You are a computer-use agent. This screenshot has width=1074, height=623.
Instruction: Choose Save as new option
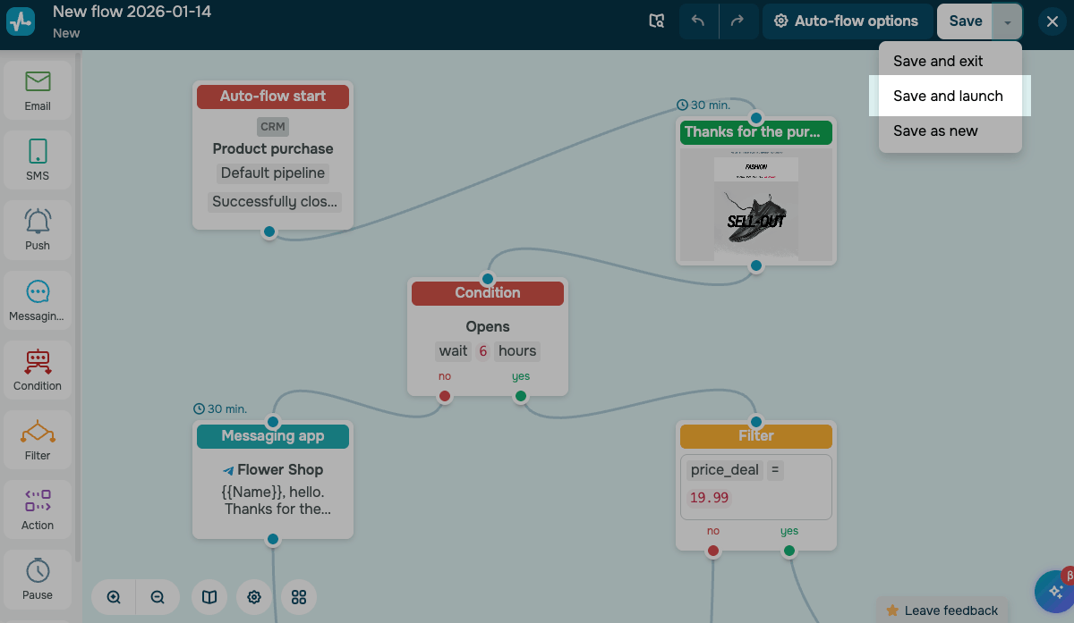(935, 130)
